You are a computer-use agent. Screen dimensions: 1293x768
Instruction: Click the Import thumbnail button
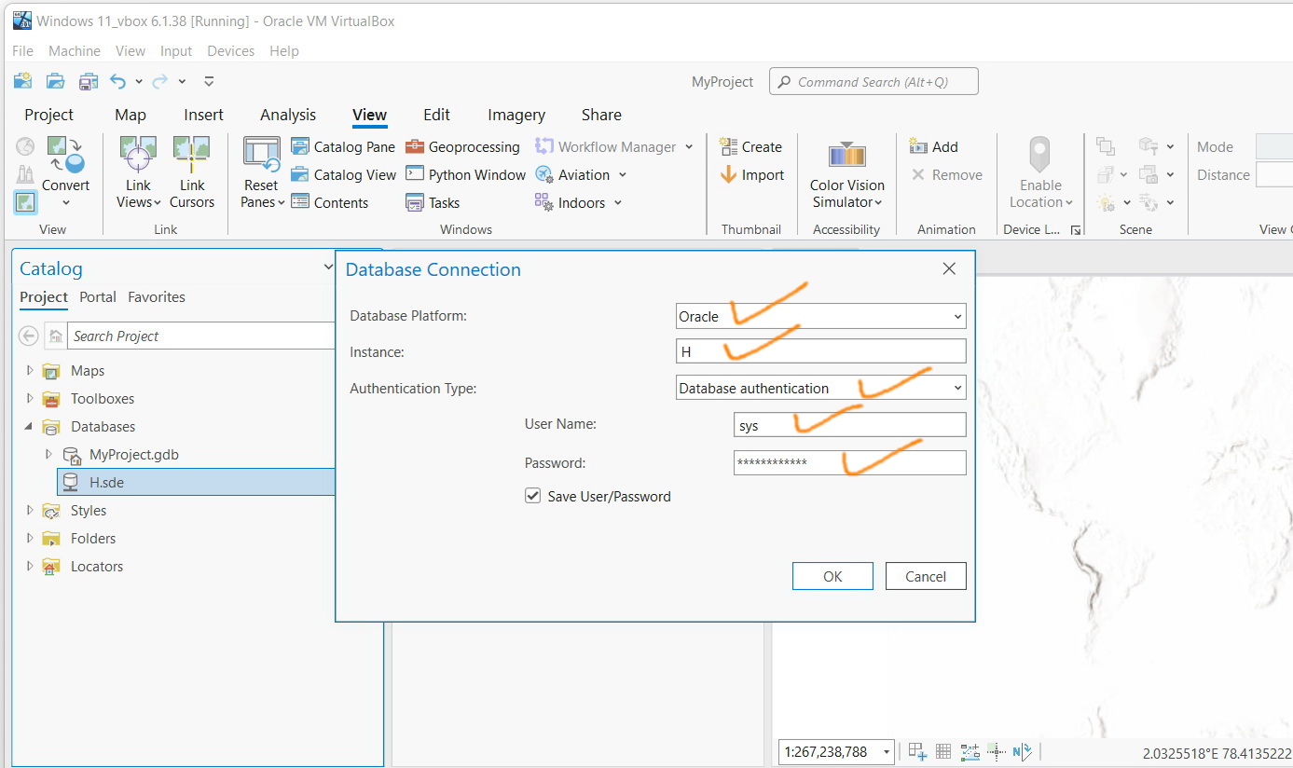751,174
